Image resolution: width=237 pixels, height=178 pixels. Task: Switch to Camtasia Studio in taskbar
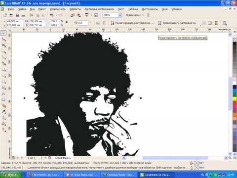click(119, 175)
